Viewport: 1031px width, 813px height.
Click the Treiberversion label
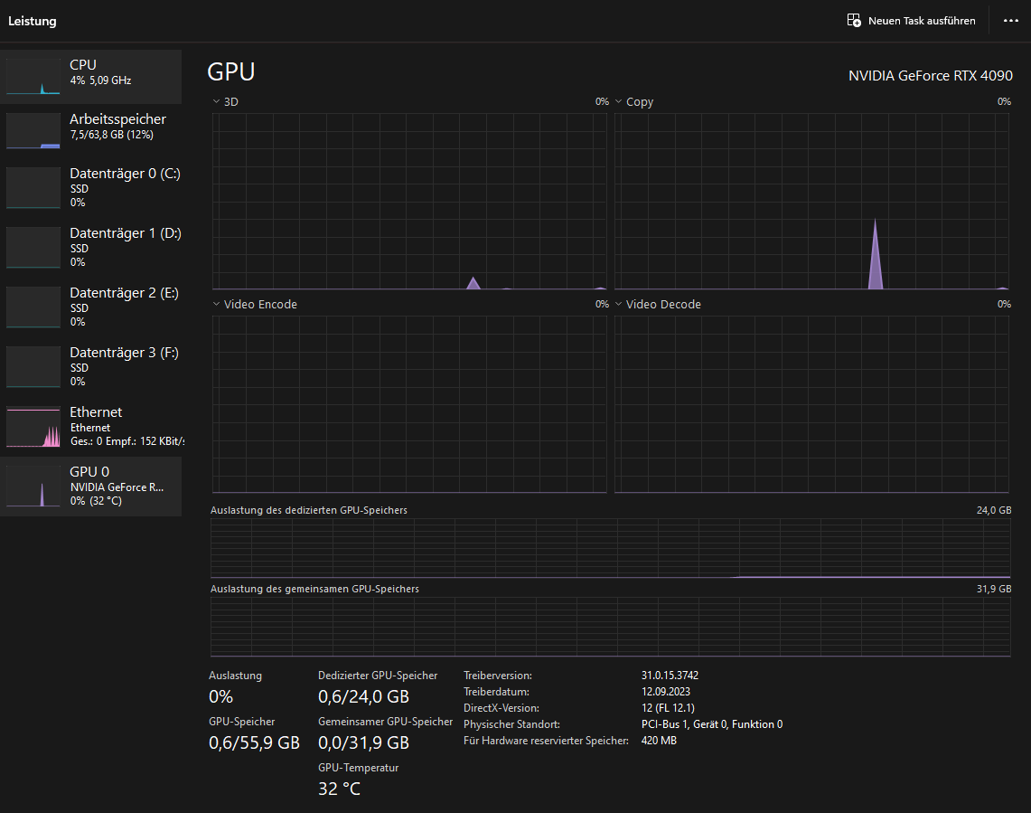tap(498, 676)
